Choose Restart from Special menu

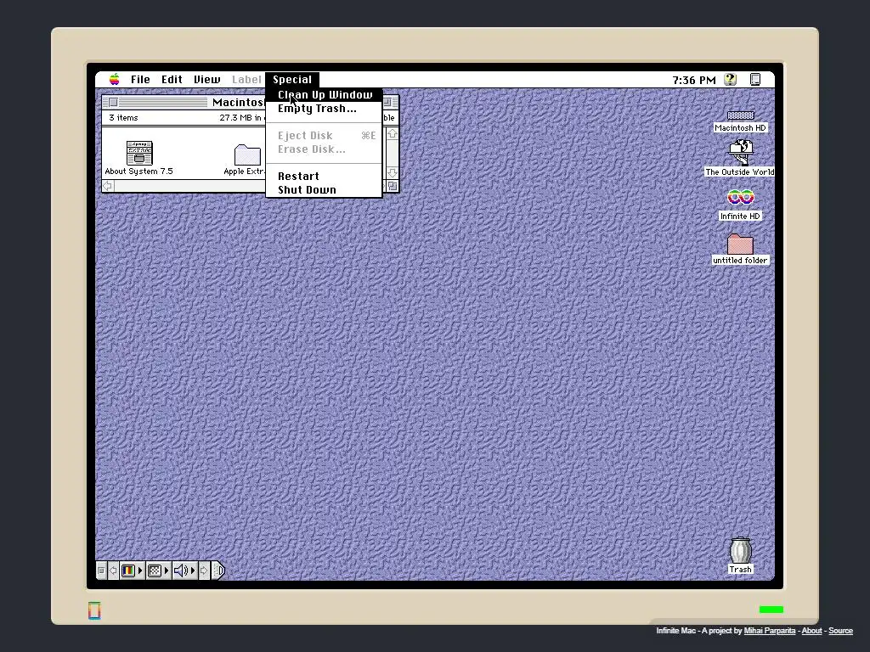(325, 177)
